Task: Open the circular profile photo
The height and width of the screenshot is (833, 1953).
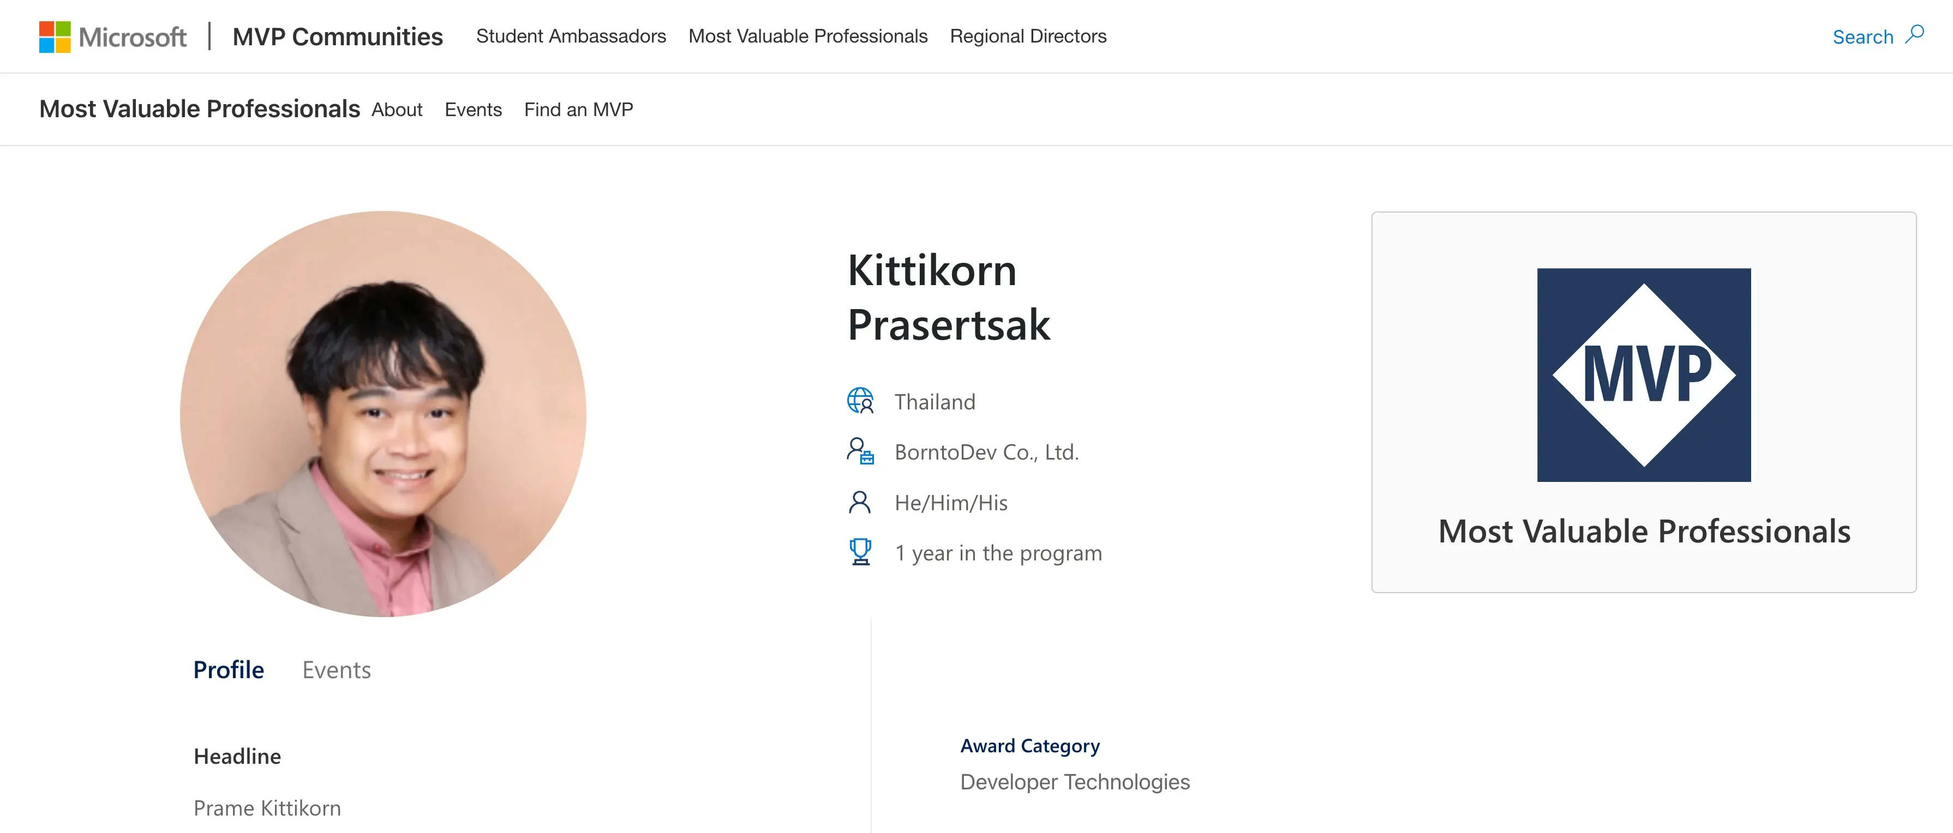Action: pyautogui.click(x=383, y=414)
